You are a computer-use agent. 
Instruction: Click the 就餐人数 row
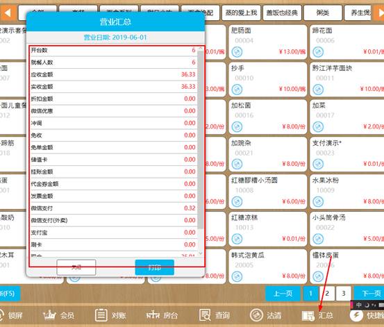pos(114,62)
